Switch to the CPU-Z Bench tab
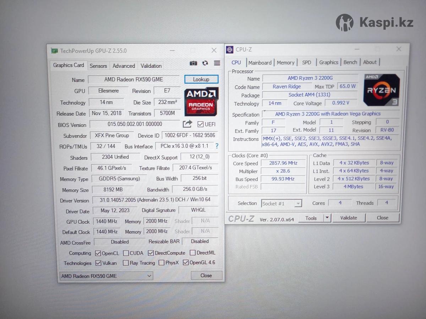Screen dimensions: 426x319 click(350, 62)
